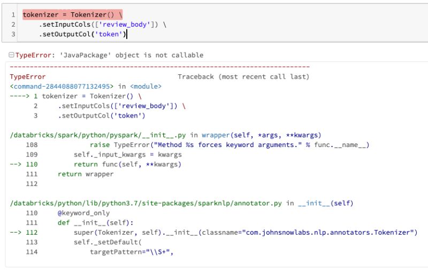Click 'return wrapper' line 111

(86, 174)
